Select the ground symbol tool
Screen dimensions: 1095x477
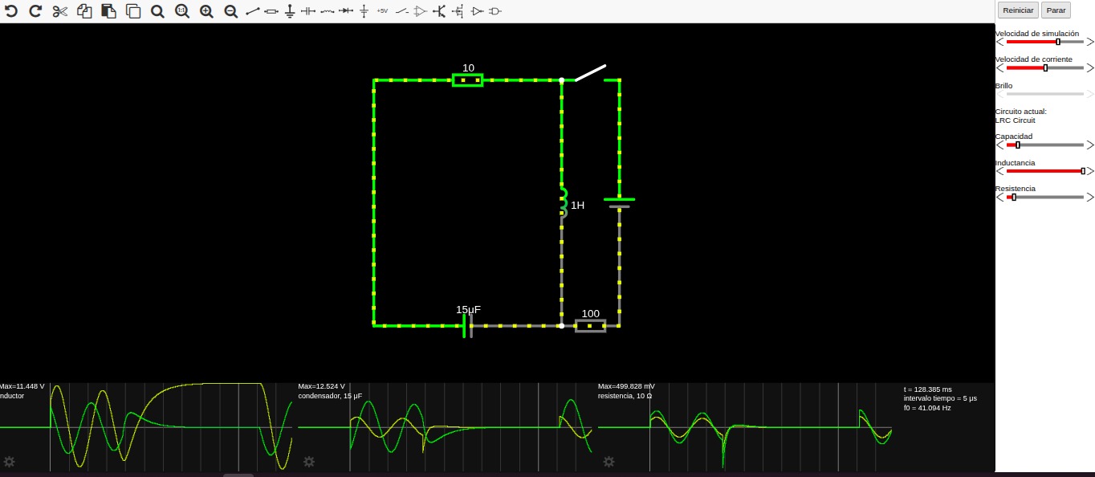290,11
